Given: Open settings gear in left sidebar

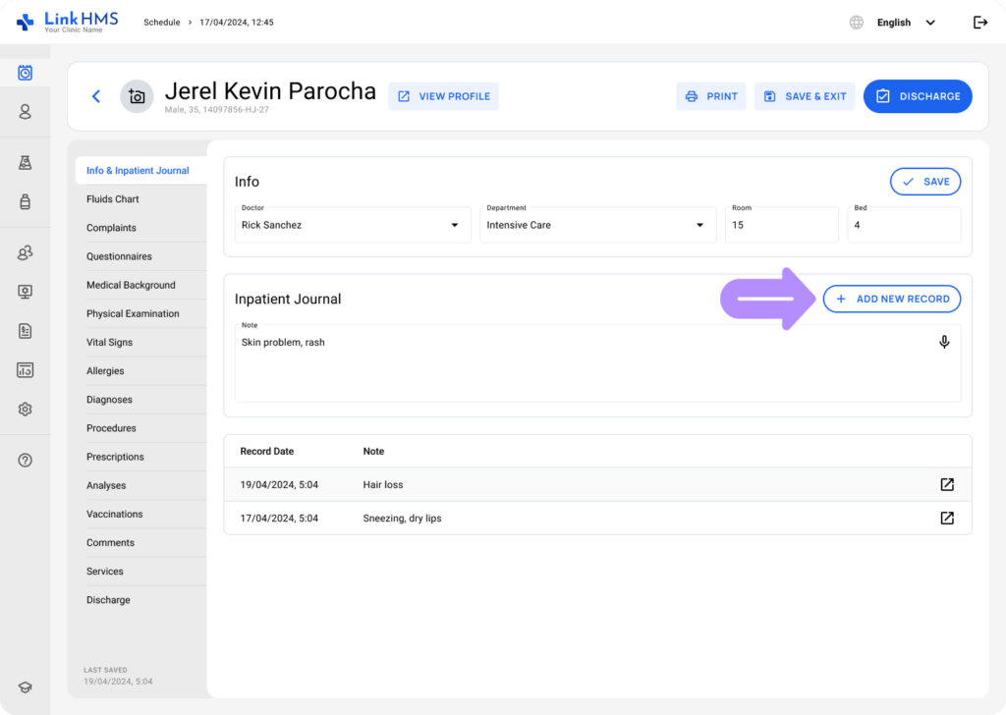Looking at the screenshot, I should tap(26, 410).
